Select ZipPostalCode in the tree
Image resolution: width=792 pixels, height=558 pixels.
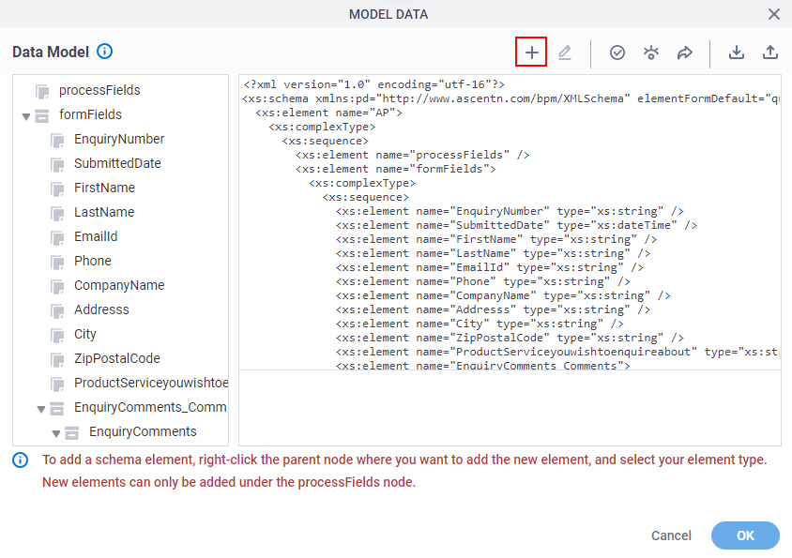pos(117,358)
